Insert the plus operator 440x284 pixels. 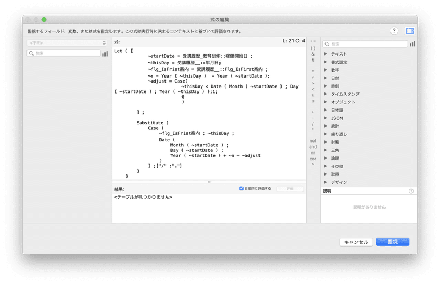coord(313,112)
